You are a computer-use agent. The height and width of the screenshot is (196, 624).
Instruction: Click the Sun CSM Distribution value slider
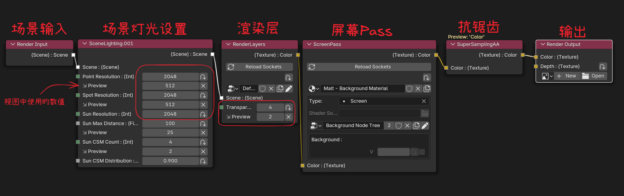(x=170, y=161)
